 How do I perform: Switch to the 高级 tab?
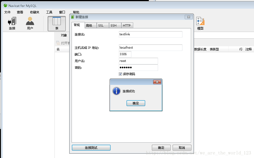point(90,26)
